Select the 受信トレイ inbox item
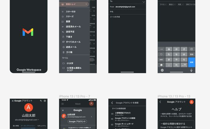The image size is (210, 129). [x=73, y=4]
